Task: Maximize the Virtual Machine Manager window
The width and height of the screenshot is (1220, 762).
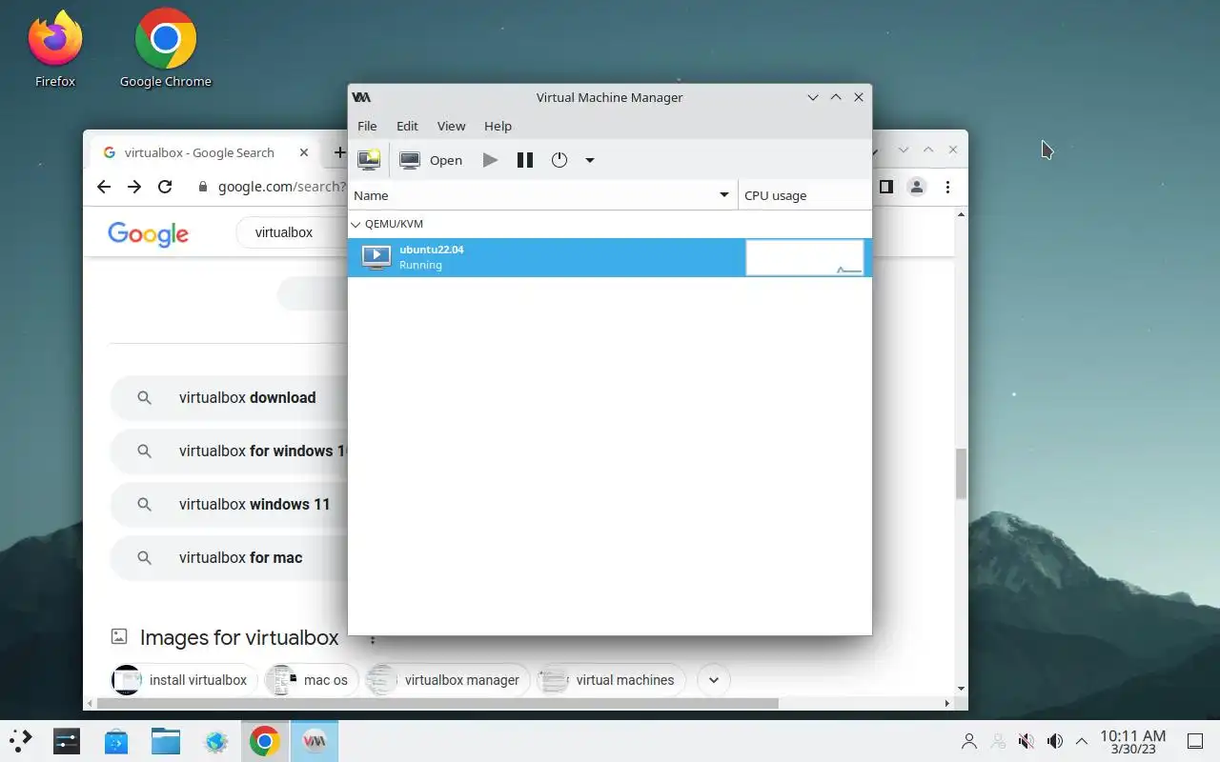Action: (x=836, y=97)
